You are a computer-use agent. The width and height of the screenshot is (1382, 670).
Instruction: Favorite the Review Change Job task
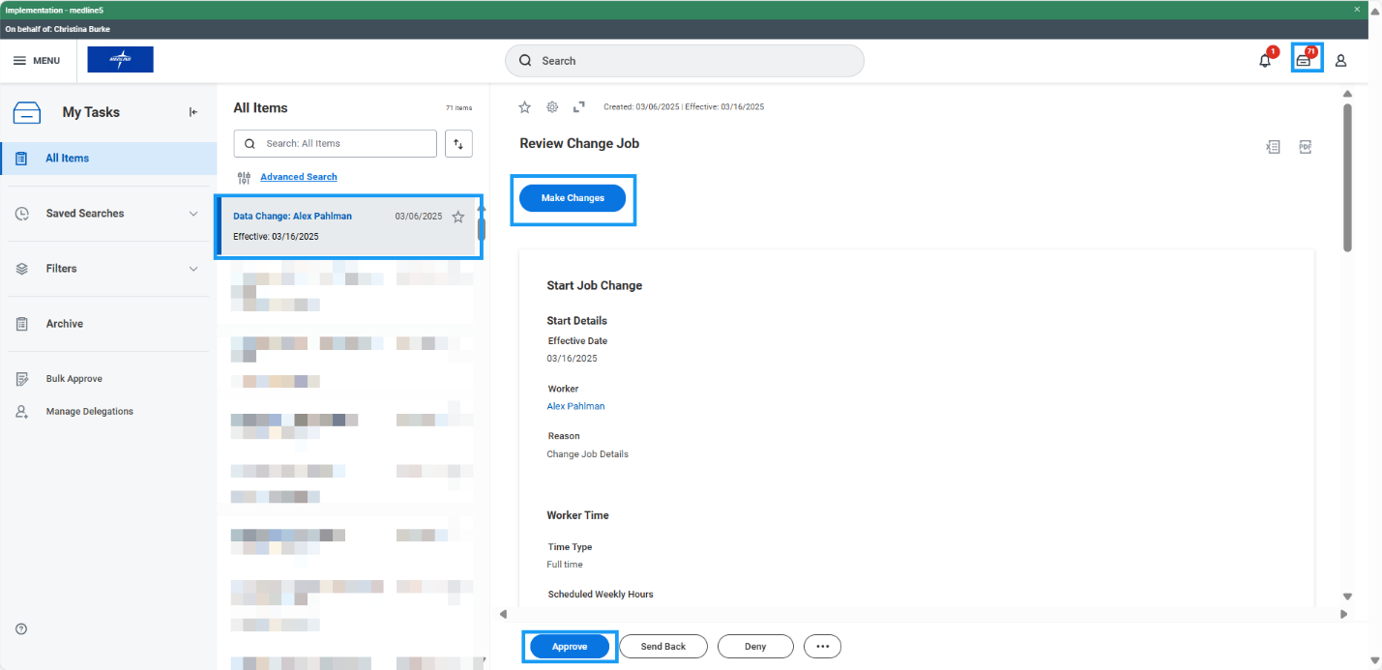[525, 106]
